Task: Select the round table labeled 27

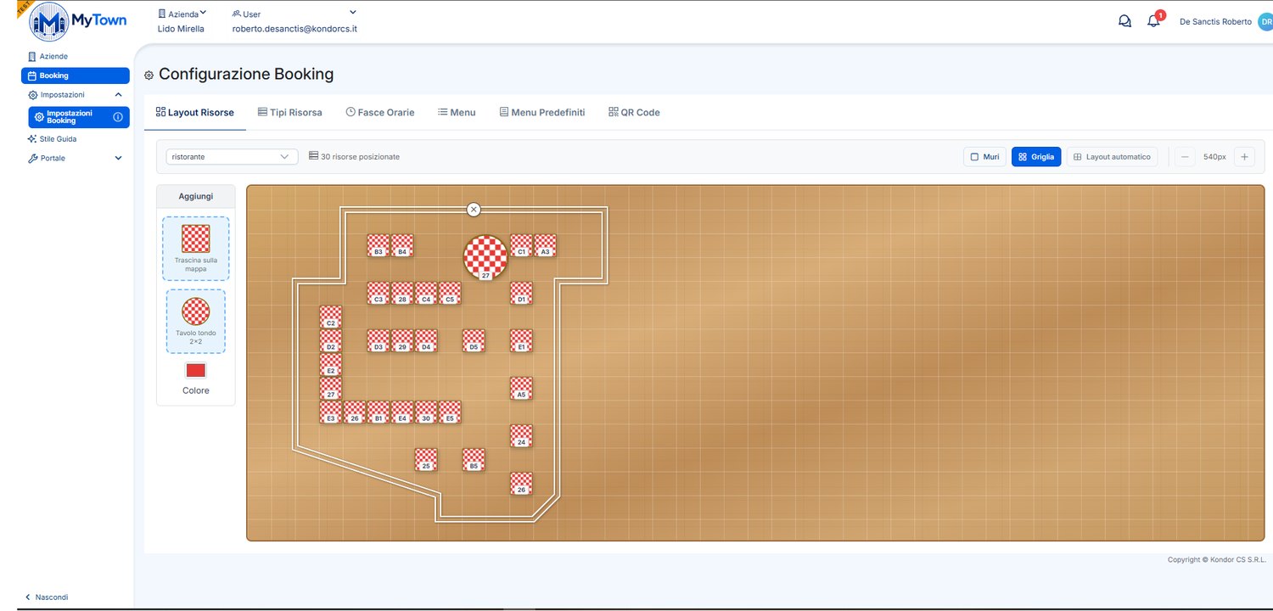Action: point(485,257)
